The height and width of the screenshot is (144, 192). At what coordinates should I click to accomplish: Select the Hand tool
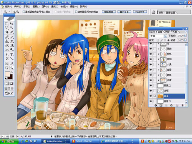tap(7, 68)
